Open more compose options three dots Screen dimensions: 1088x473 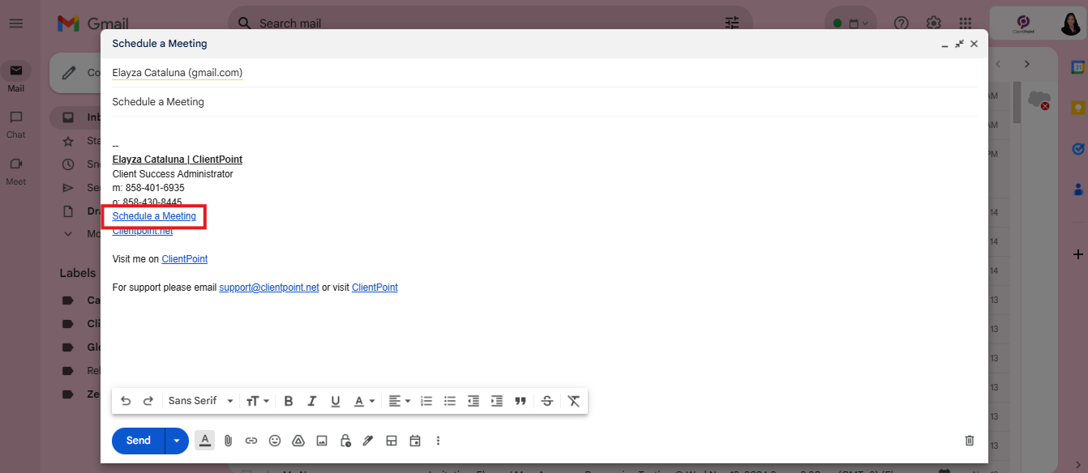[439, 441]
